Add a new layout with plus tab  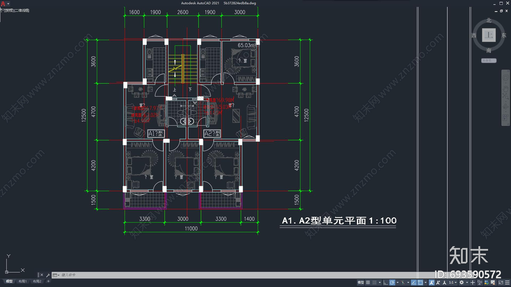tap(48, 281)
